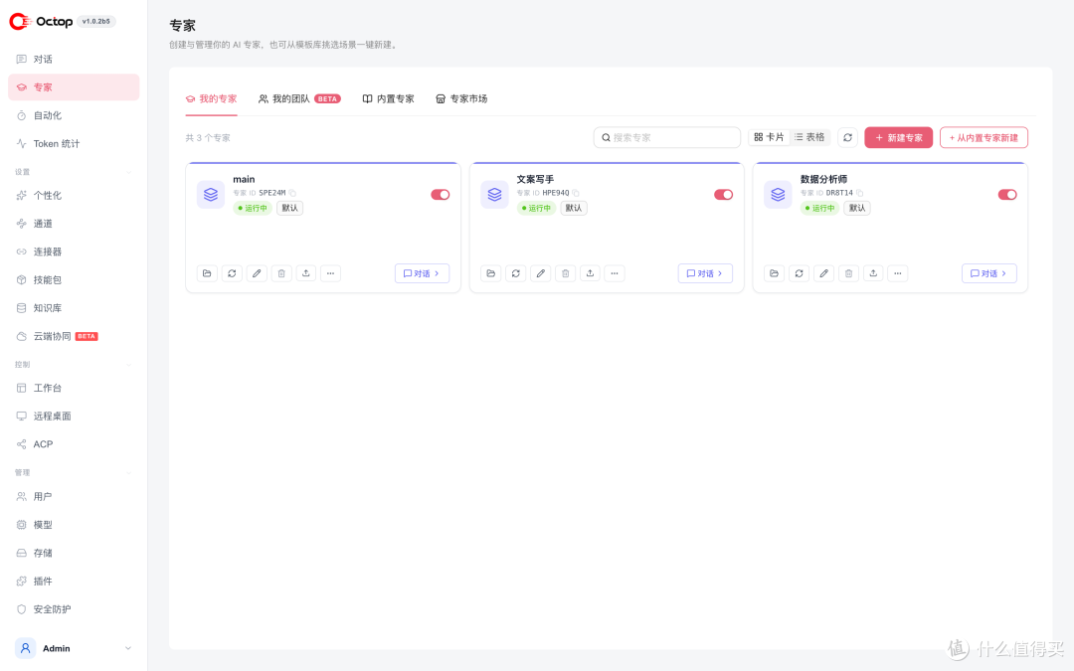The height and width of the screenshot is (671, 1074).
Task: Collapse the 设置 sidebar section
Action: click(x=128, y=172)
